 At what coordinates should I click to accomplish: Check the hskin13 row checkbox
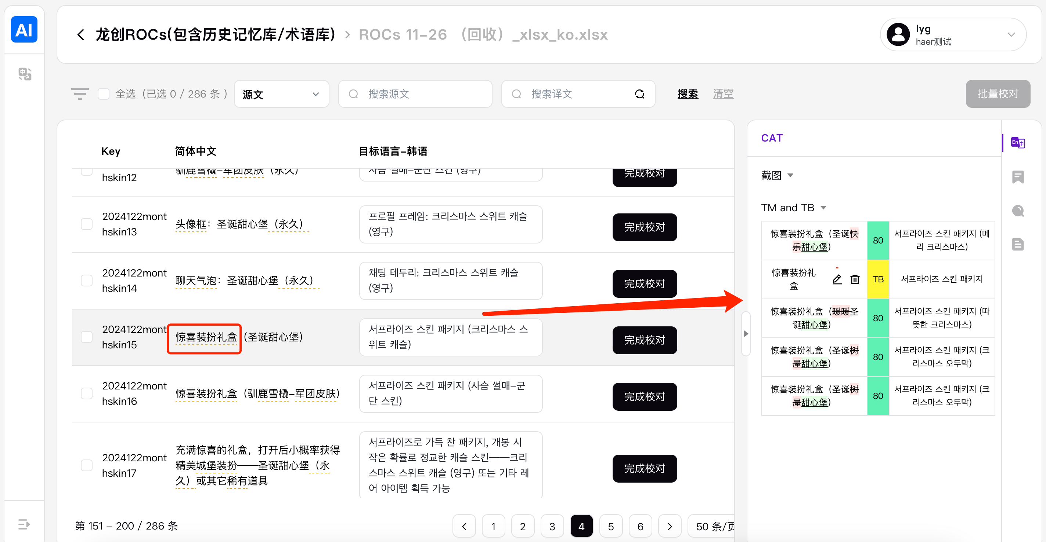pyautogui.click(x=86, y=224)
